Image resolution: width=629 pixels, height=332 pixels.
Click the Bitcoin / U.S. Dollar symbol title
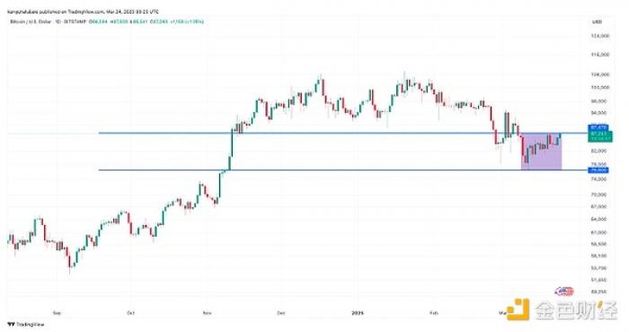(31, 22)
